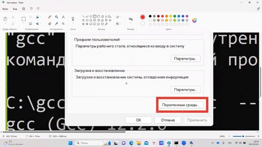Show hidden system tray icons chevron
Screen dimensions: 262x147
point(212,143)
